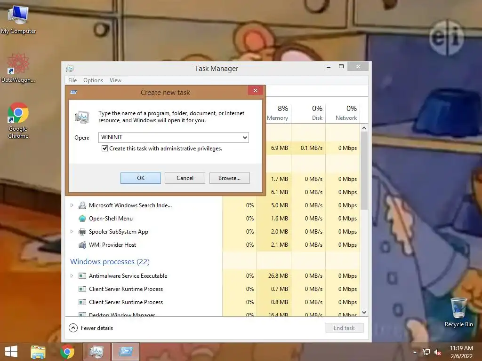Switch to Task Manager taskbar button
The width and height of the screenshot is (482, 361).
tap(96, 352)
